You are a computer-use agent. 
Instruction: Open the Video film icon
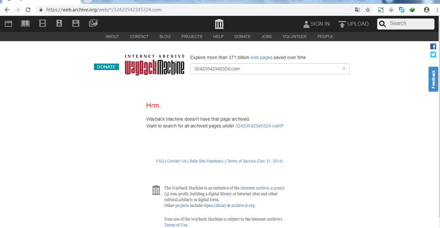point(42,23)
